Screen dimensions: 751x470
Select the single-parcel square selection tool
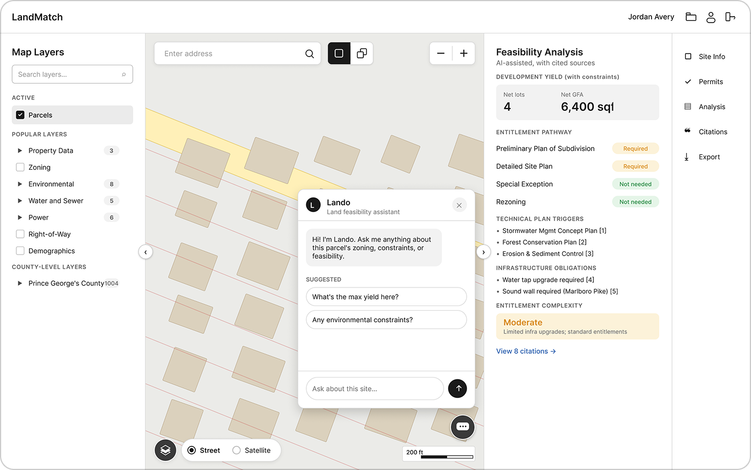point(339,53)
